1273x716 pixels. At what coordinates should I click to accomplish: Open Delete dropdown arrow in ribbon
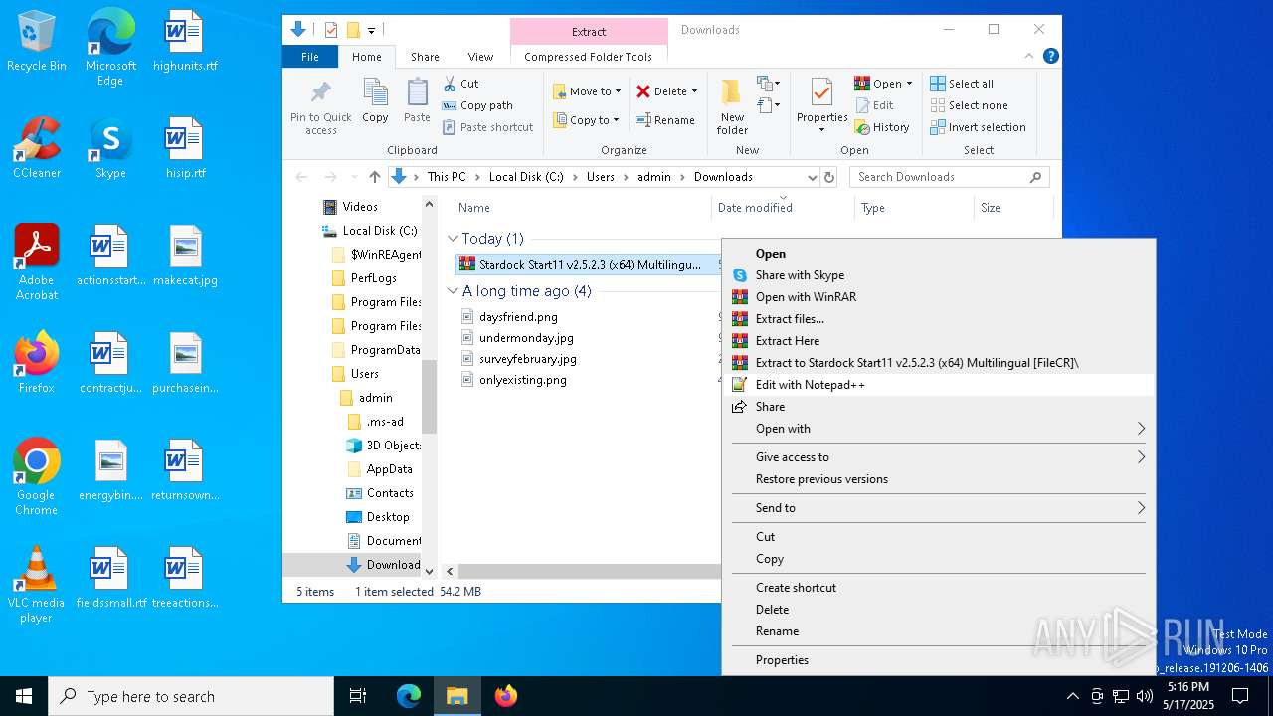coord(694,91)
